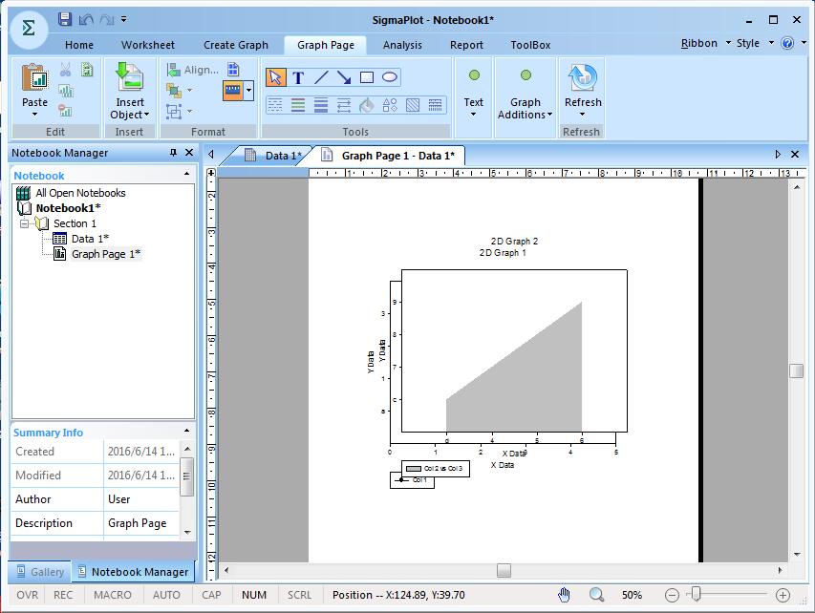
Task: Switch to the Create Graph ribbon tab
Action: tap(235, 45)
